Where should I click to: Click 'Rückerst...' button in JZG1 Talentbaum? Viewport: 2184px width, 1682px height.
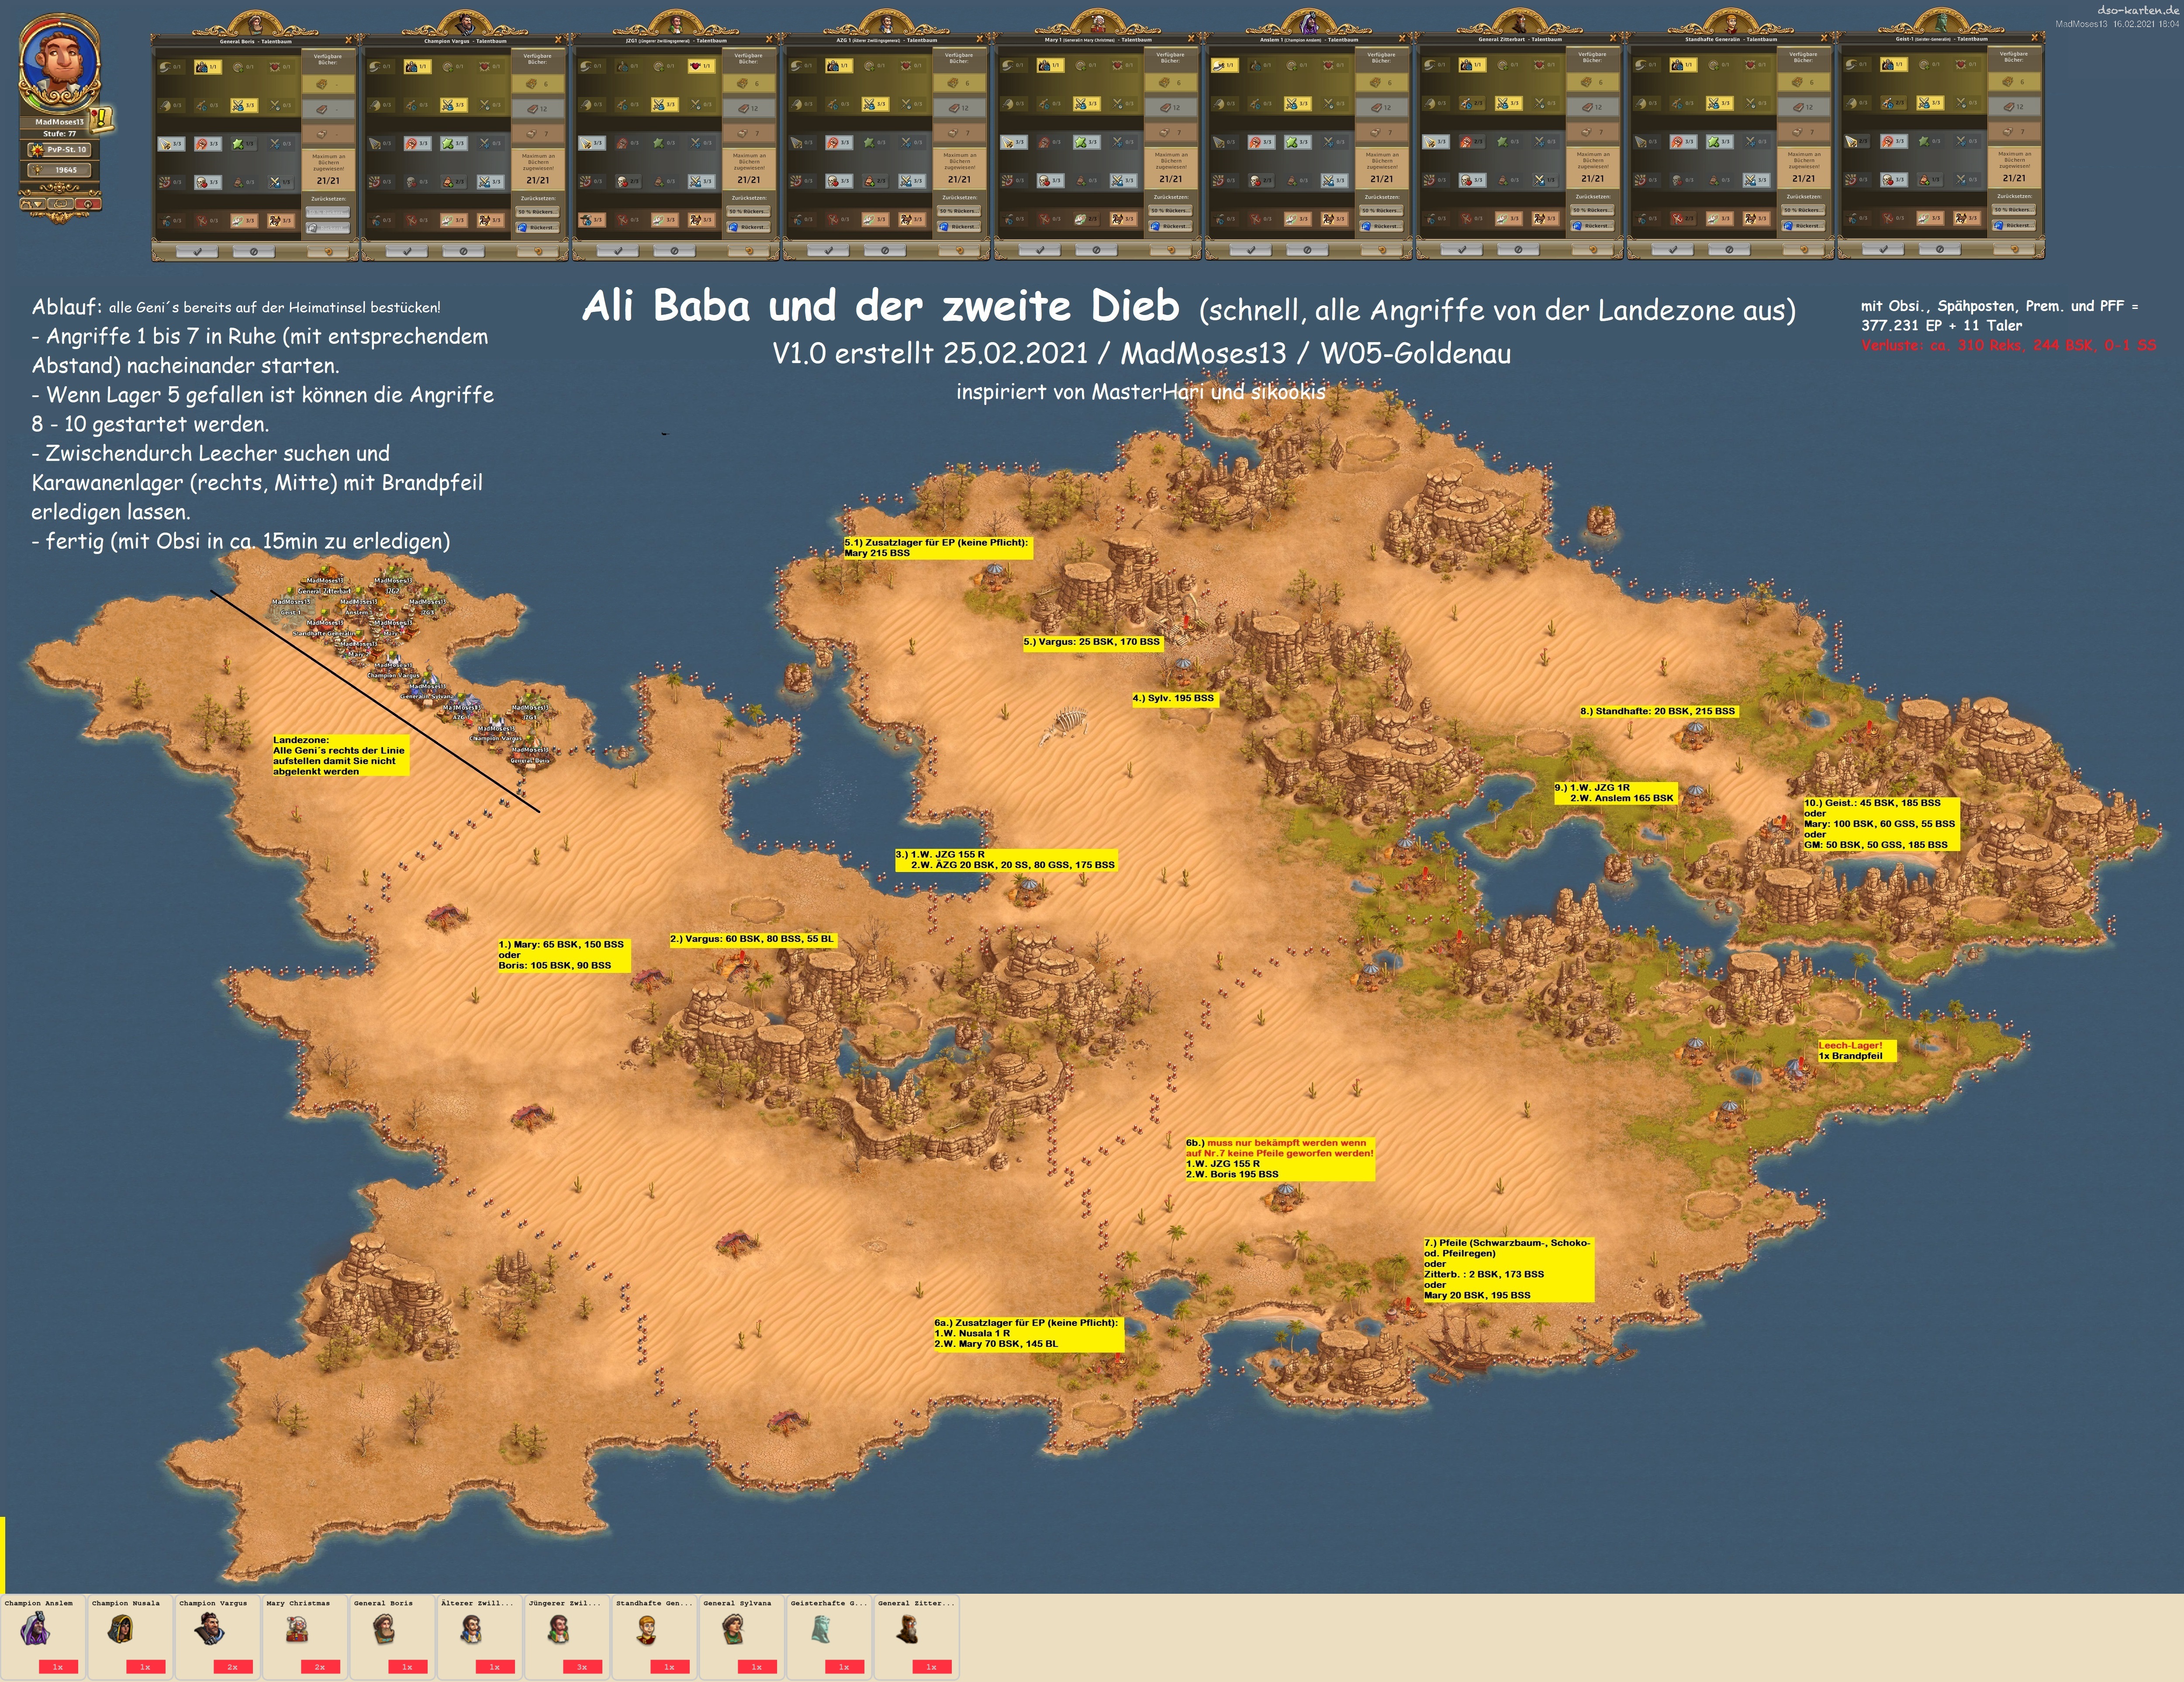pos(749,227)
